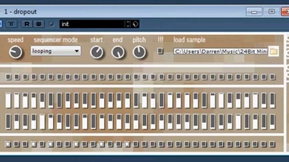
Task: Click the Write automation W button
Action: [x=39, y=24]
